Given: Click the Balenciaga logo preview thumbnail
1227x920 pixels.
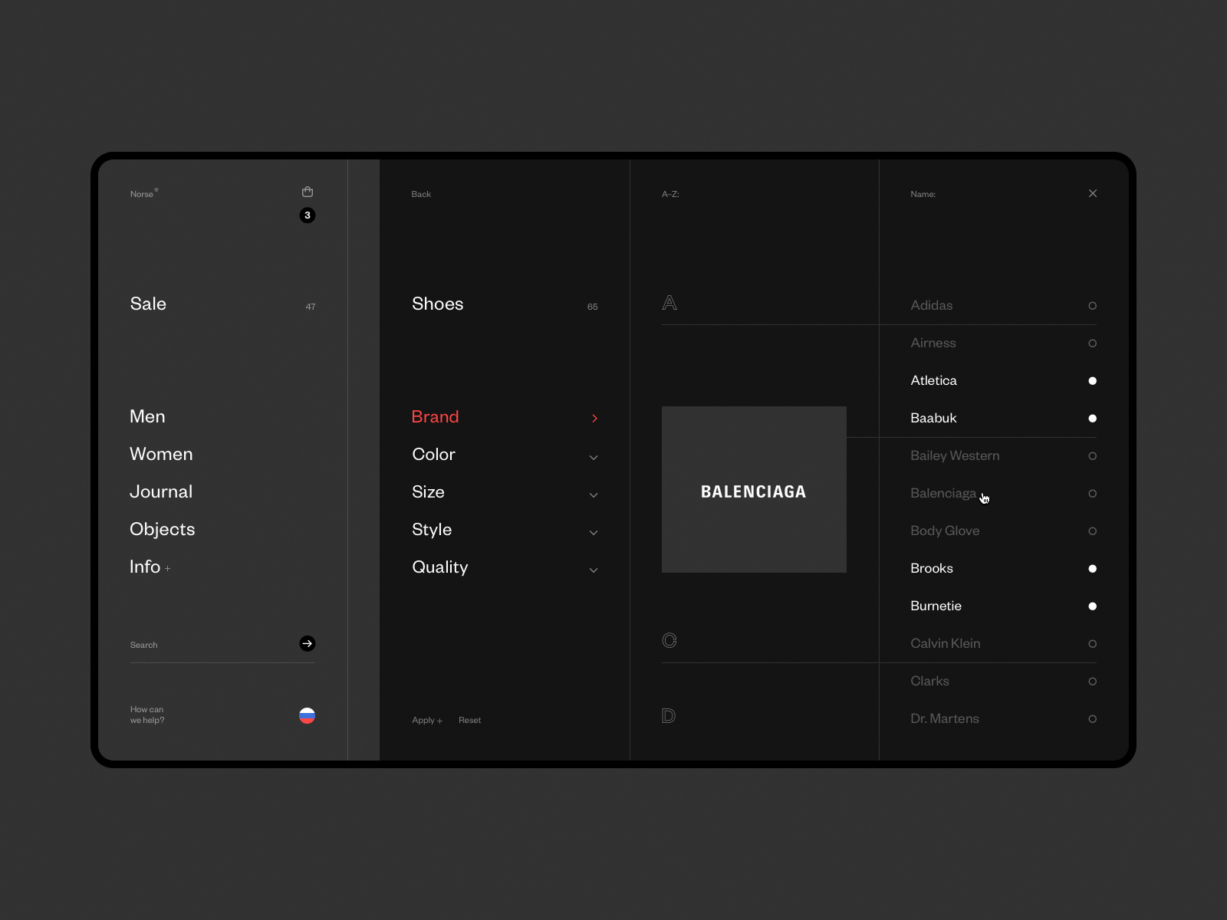Looking at the screenshot, I should 754,489.
